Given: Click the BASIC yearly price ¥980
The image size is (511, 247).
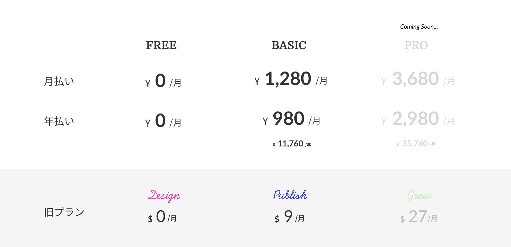Looking at the screenshot, I should [x=291, y=119].
